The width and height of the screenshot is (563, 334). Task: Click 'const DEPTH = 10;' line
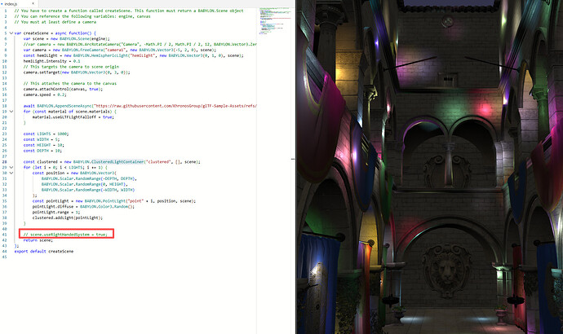(42, 151)
